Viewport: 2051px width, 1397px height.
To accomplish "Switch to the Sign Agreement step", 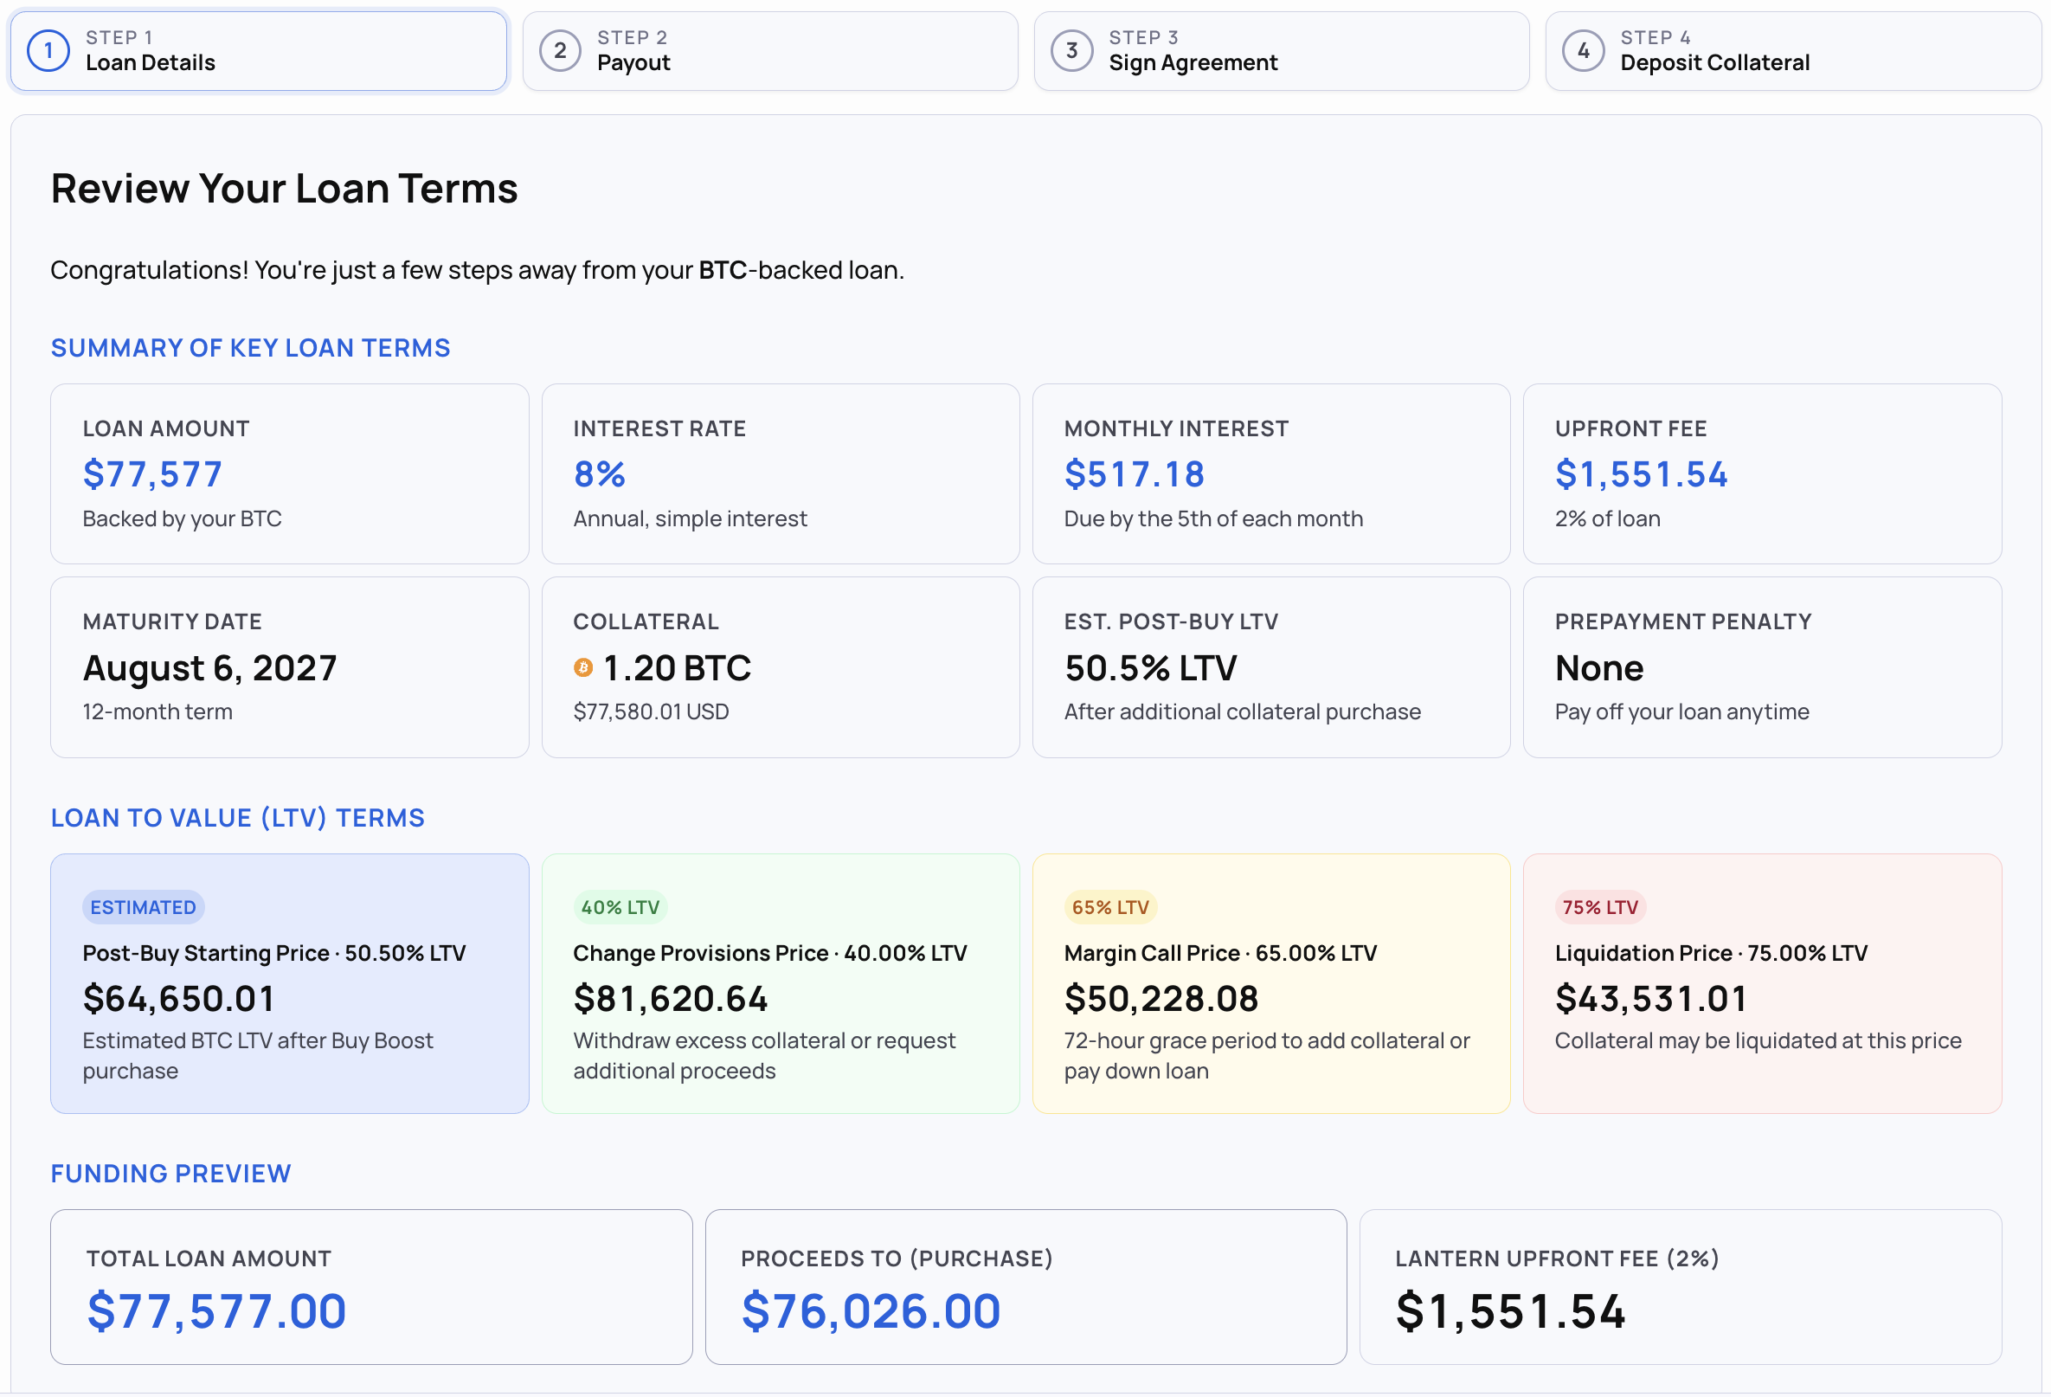I will (1282, 50).
